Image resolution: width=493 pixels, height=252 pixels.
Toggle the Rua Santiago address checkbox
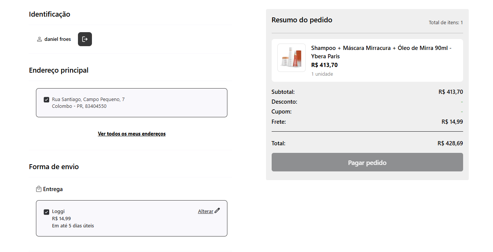click(x=47, y=100)
